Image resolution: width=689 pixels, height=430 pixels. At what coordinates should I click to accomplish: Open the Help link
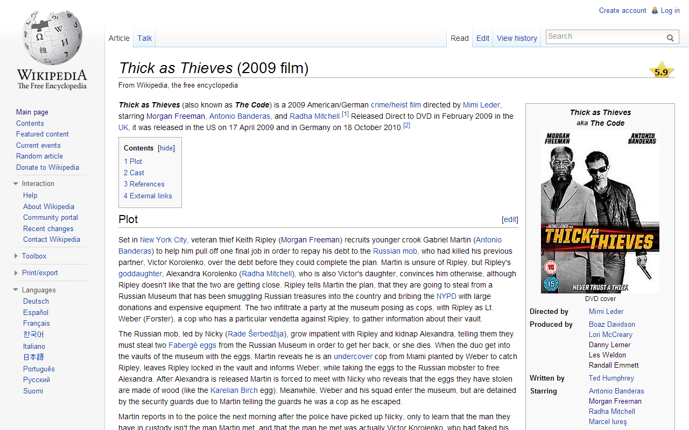coord(30,196)
